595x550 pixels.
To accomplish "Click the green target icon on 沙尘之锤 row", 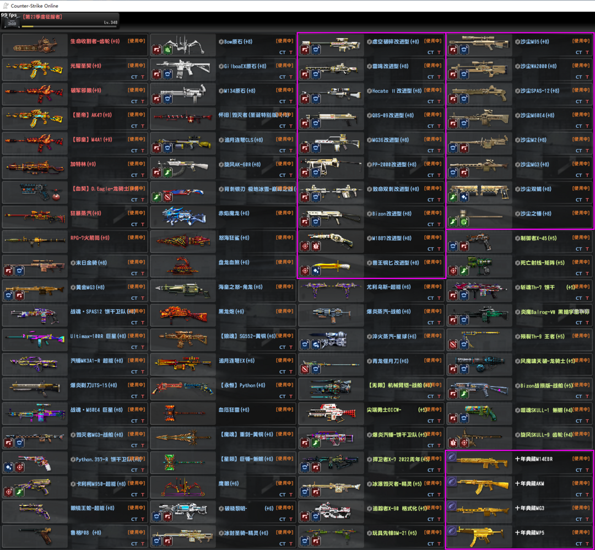I will tap(464, 222).
